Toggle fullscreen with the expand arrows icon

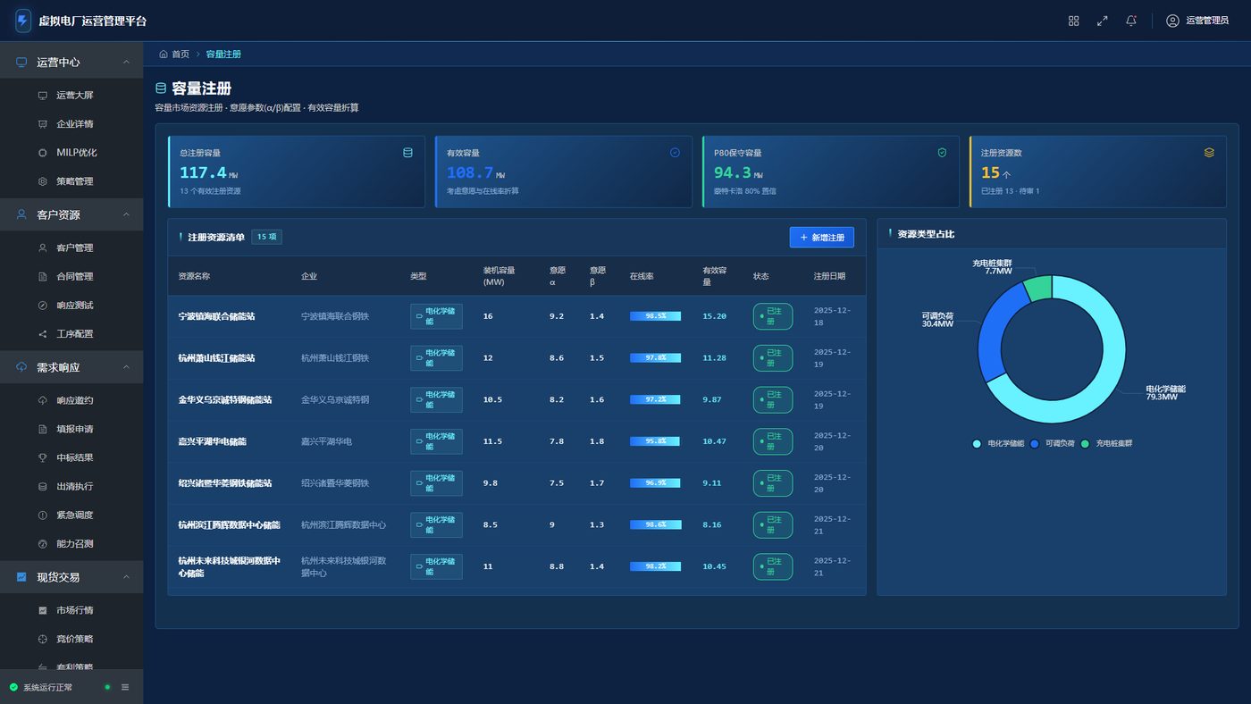1102,21
